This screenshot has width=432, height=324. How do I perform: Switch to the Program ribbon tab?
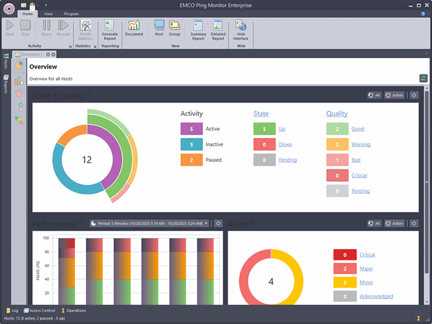[71, 14]
